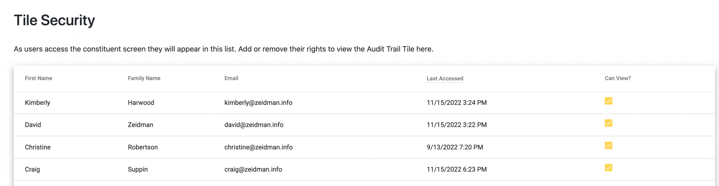Click the 11/15/2022 6:23 PM timestamp
The image size is (719, 186).
click(x=456, y=169)
